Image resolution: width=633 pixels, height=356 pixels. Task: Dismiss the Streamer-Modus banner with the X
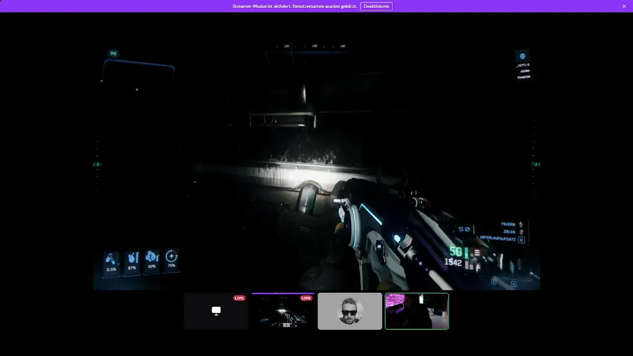click(624, 6)
